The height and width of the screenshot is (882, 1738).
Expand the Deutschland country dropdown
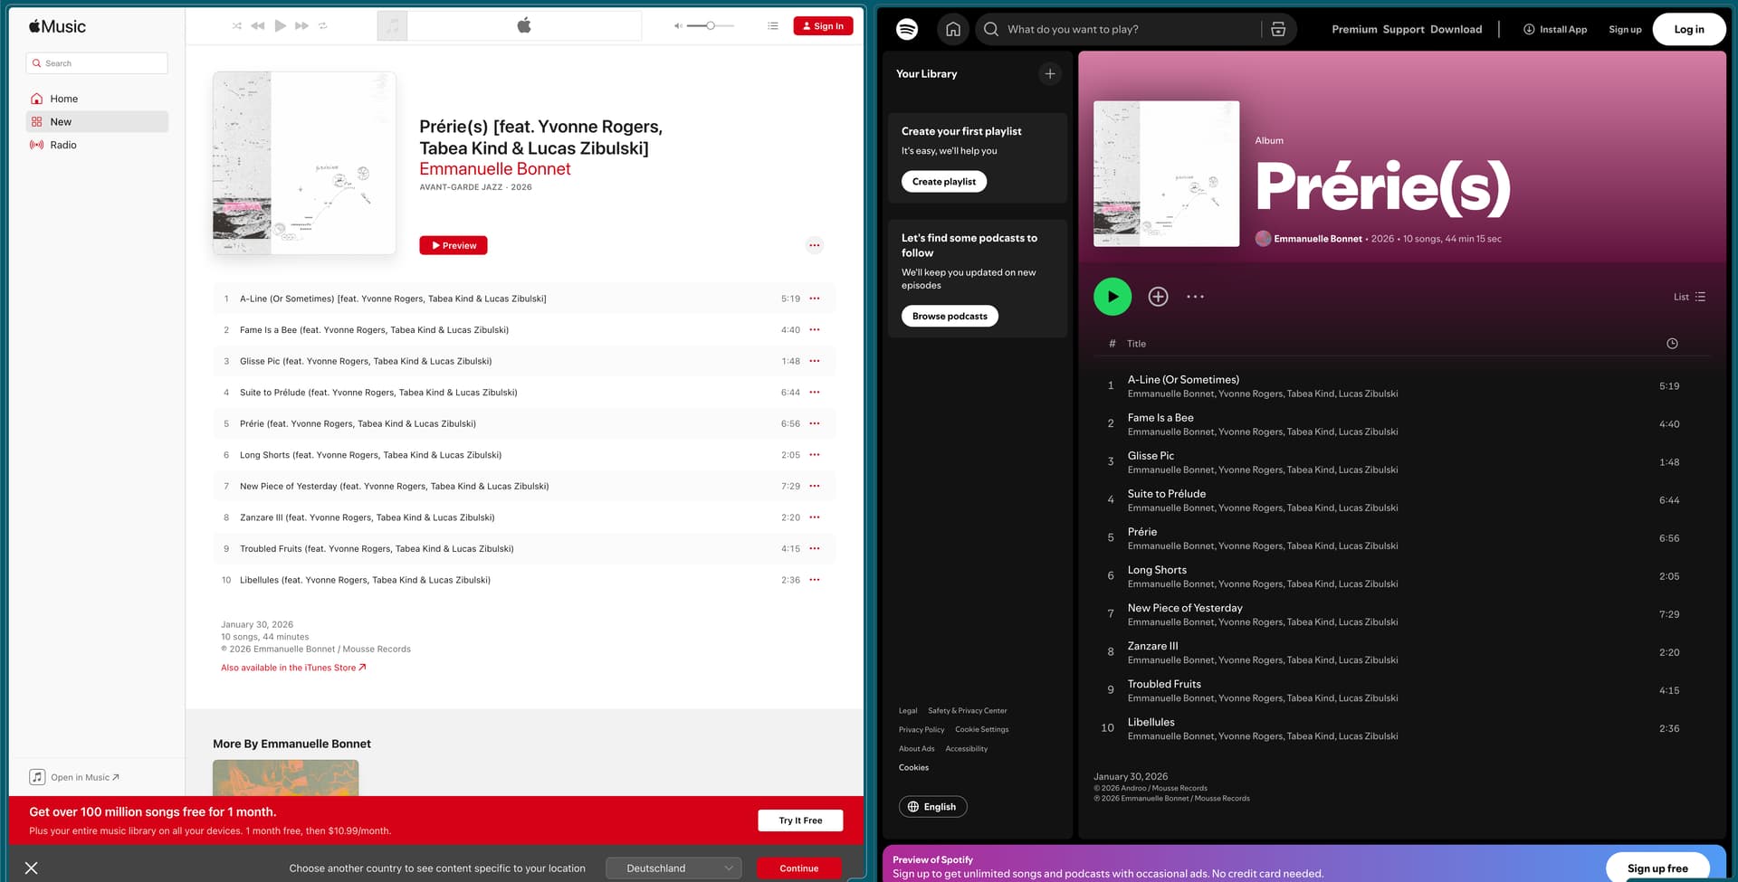coord(673,868)
